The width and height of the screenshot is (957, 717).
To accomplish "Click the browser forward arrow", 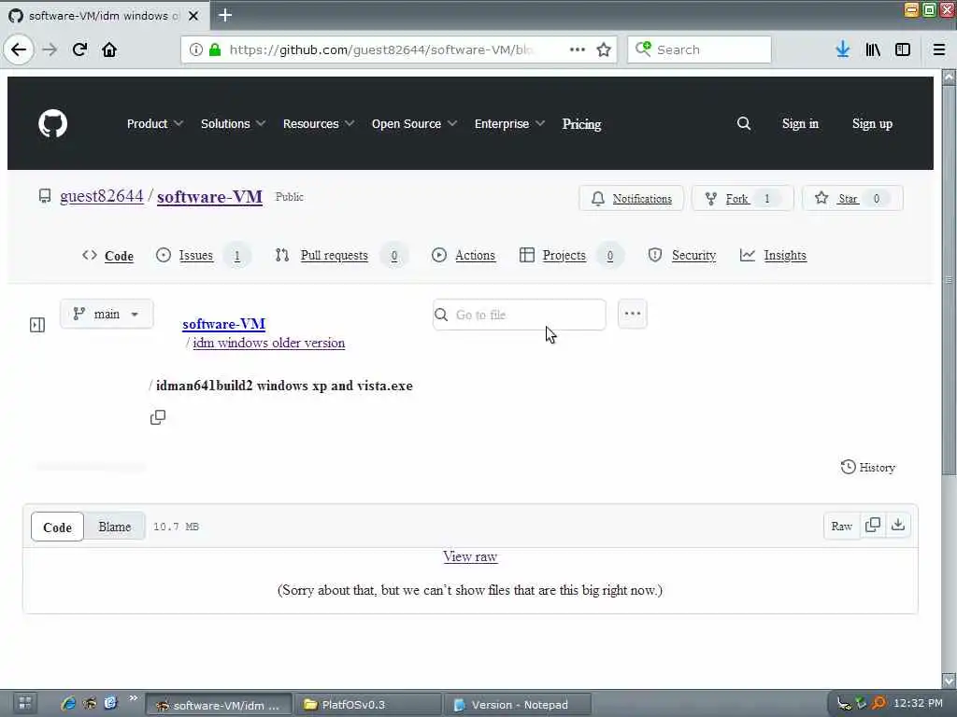I will click(x=50, y=49).
